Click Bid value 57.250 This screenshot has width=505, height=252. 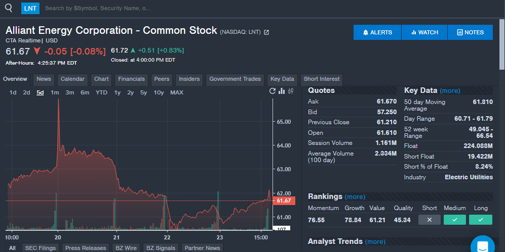point(387,112)
